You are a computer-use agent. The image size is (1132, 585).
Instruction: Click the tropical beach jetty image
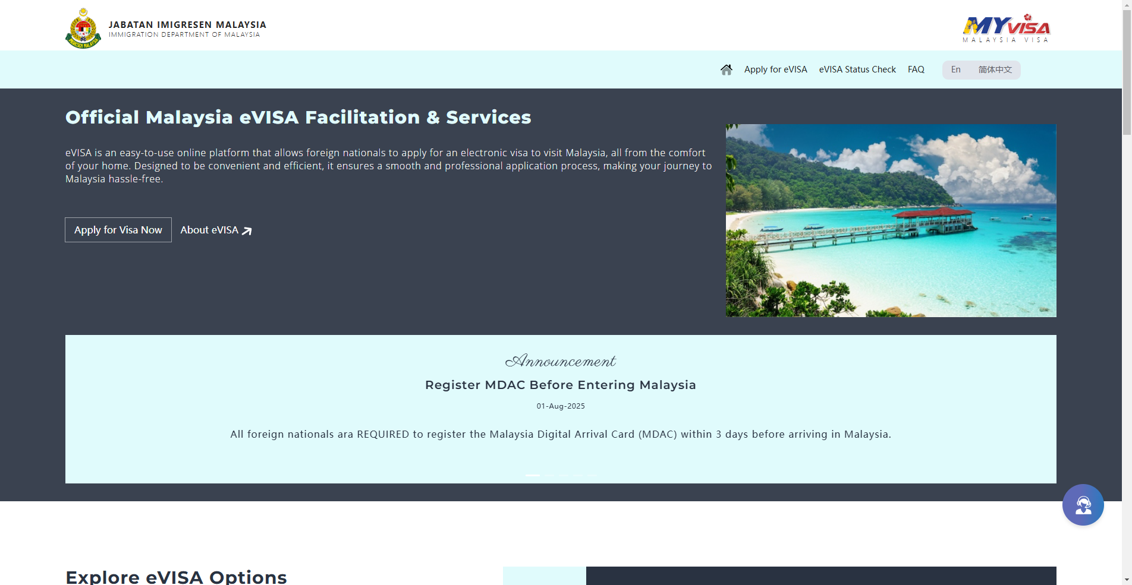click(891, 220)
